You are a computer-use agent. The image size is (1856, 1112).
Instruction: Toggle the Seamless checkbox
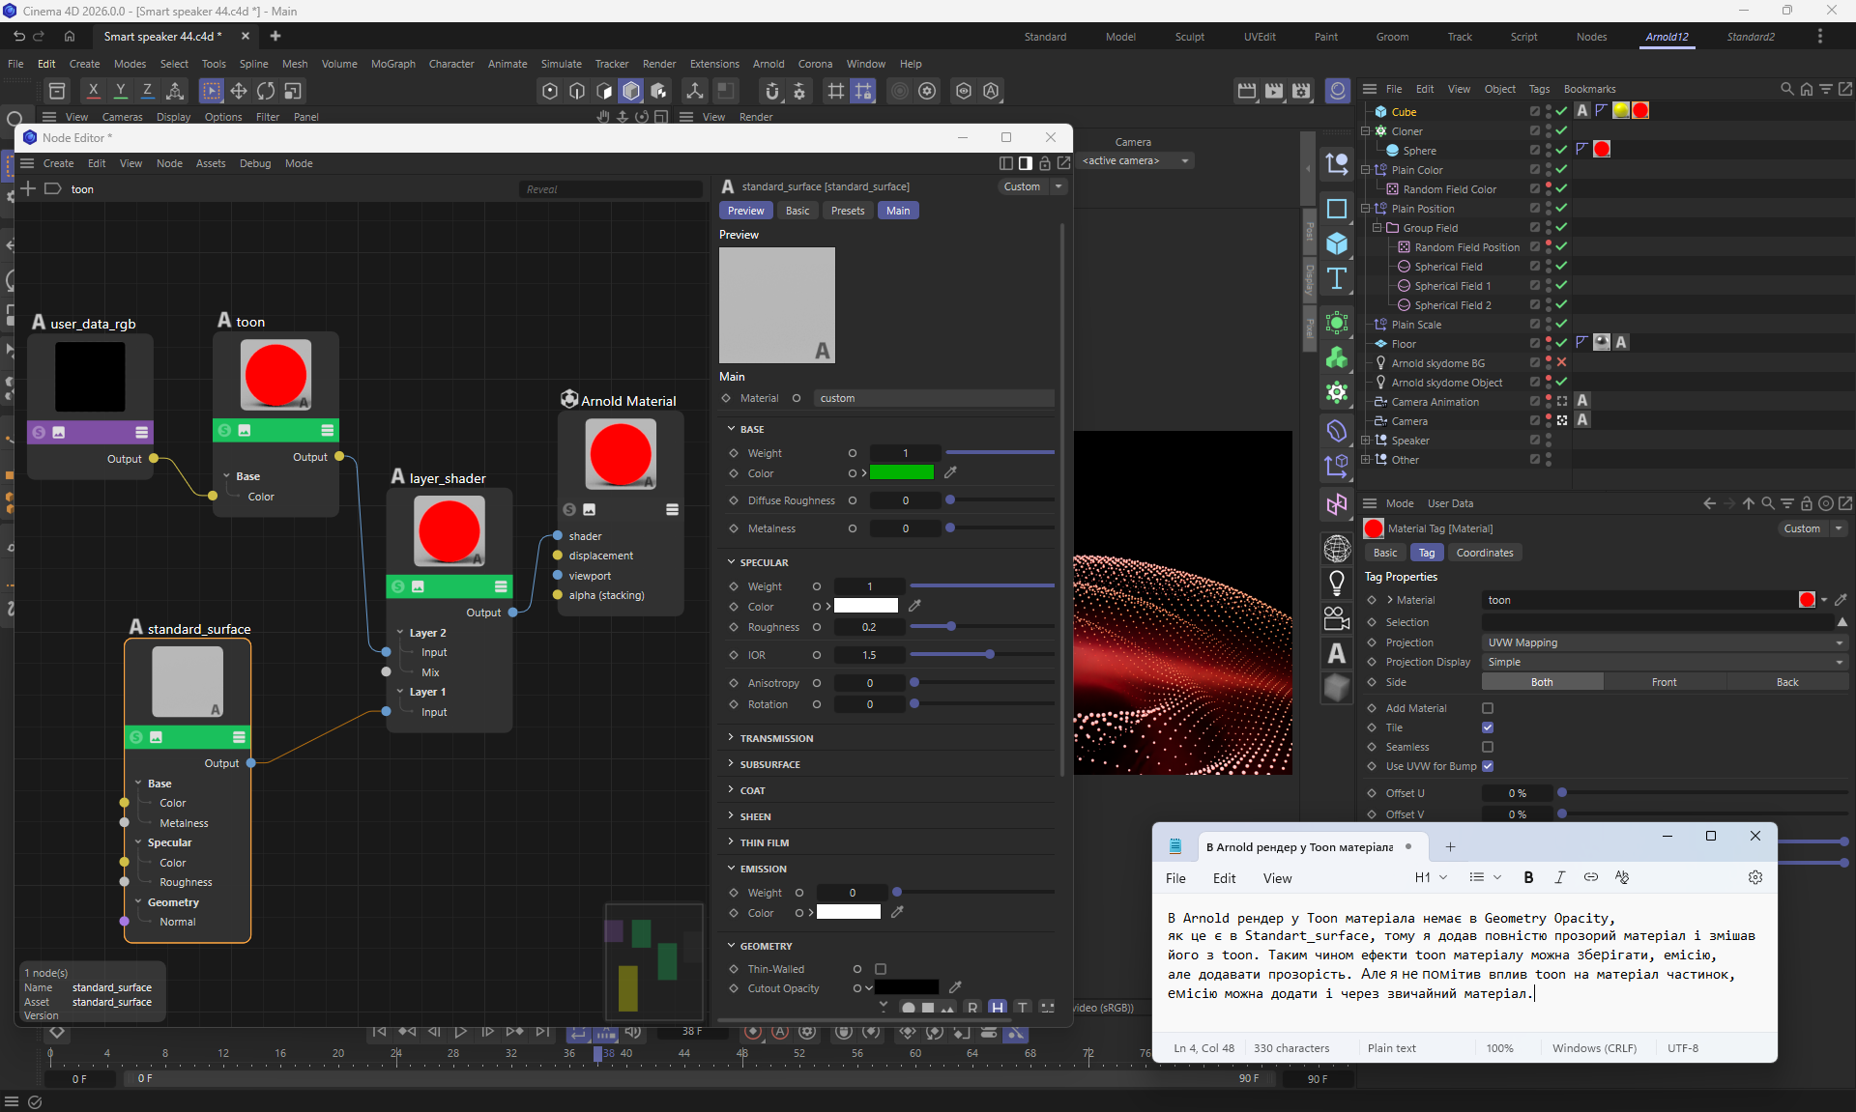[x=1488, y=747]
